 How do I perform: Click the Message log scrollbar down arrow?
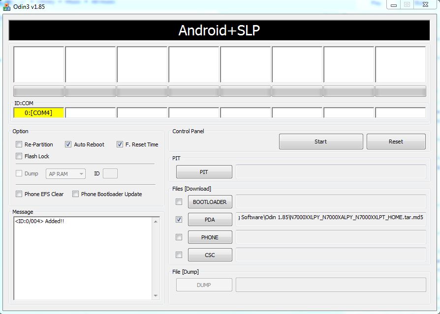tap(156, 296)
